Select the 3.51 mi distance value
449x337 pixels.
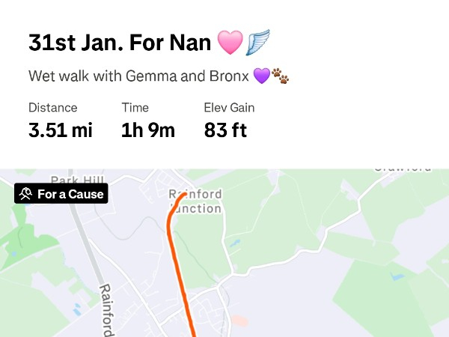click(x=61, y=130)
